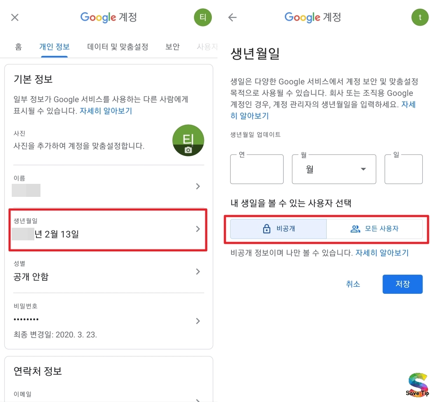Click the 일 day input field
The width and height of the screenshot is (435, 402).
click(x=403, y=169)
